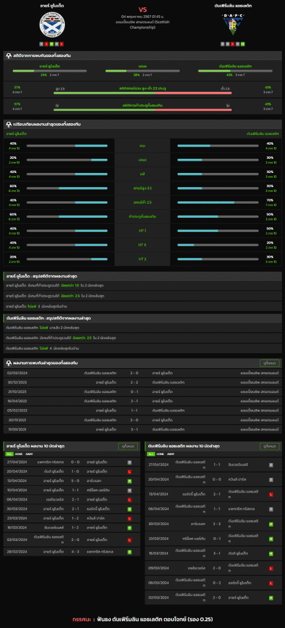This screenshot has width=285, height=628.
Task: Switch to the AWAY tab in Ayr United's last 10 table
Action: pyautogui.click(x=29, y=454)
